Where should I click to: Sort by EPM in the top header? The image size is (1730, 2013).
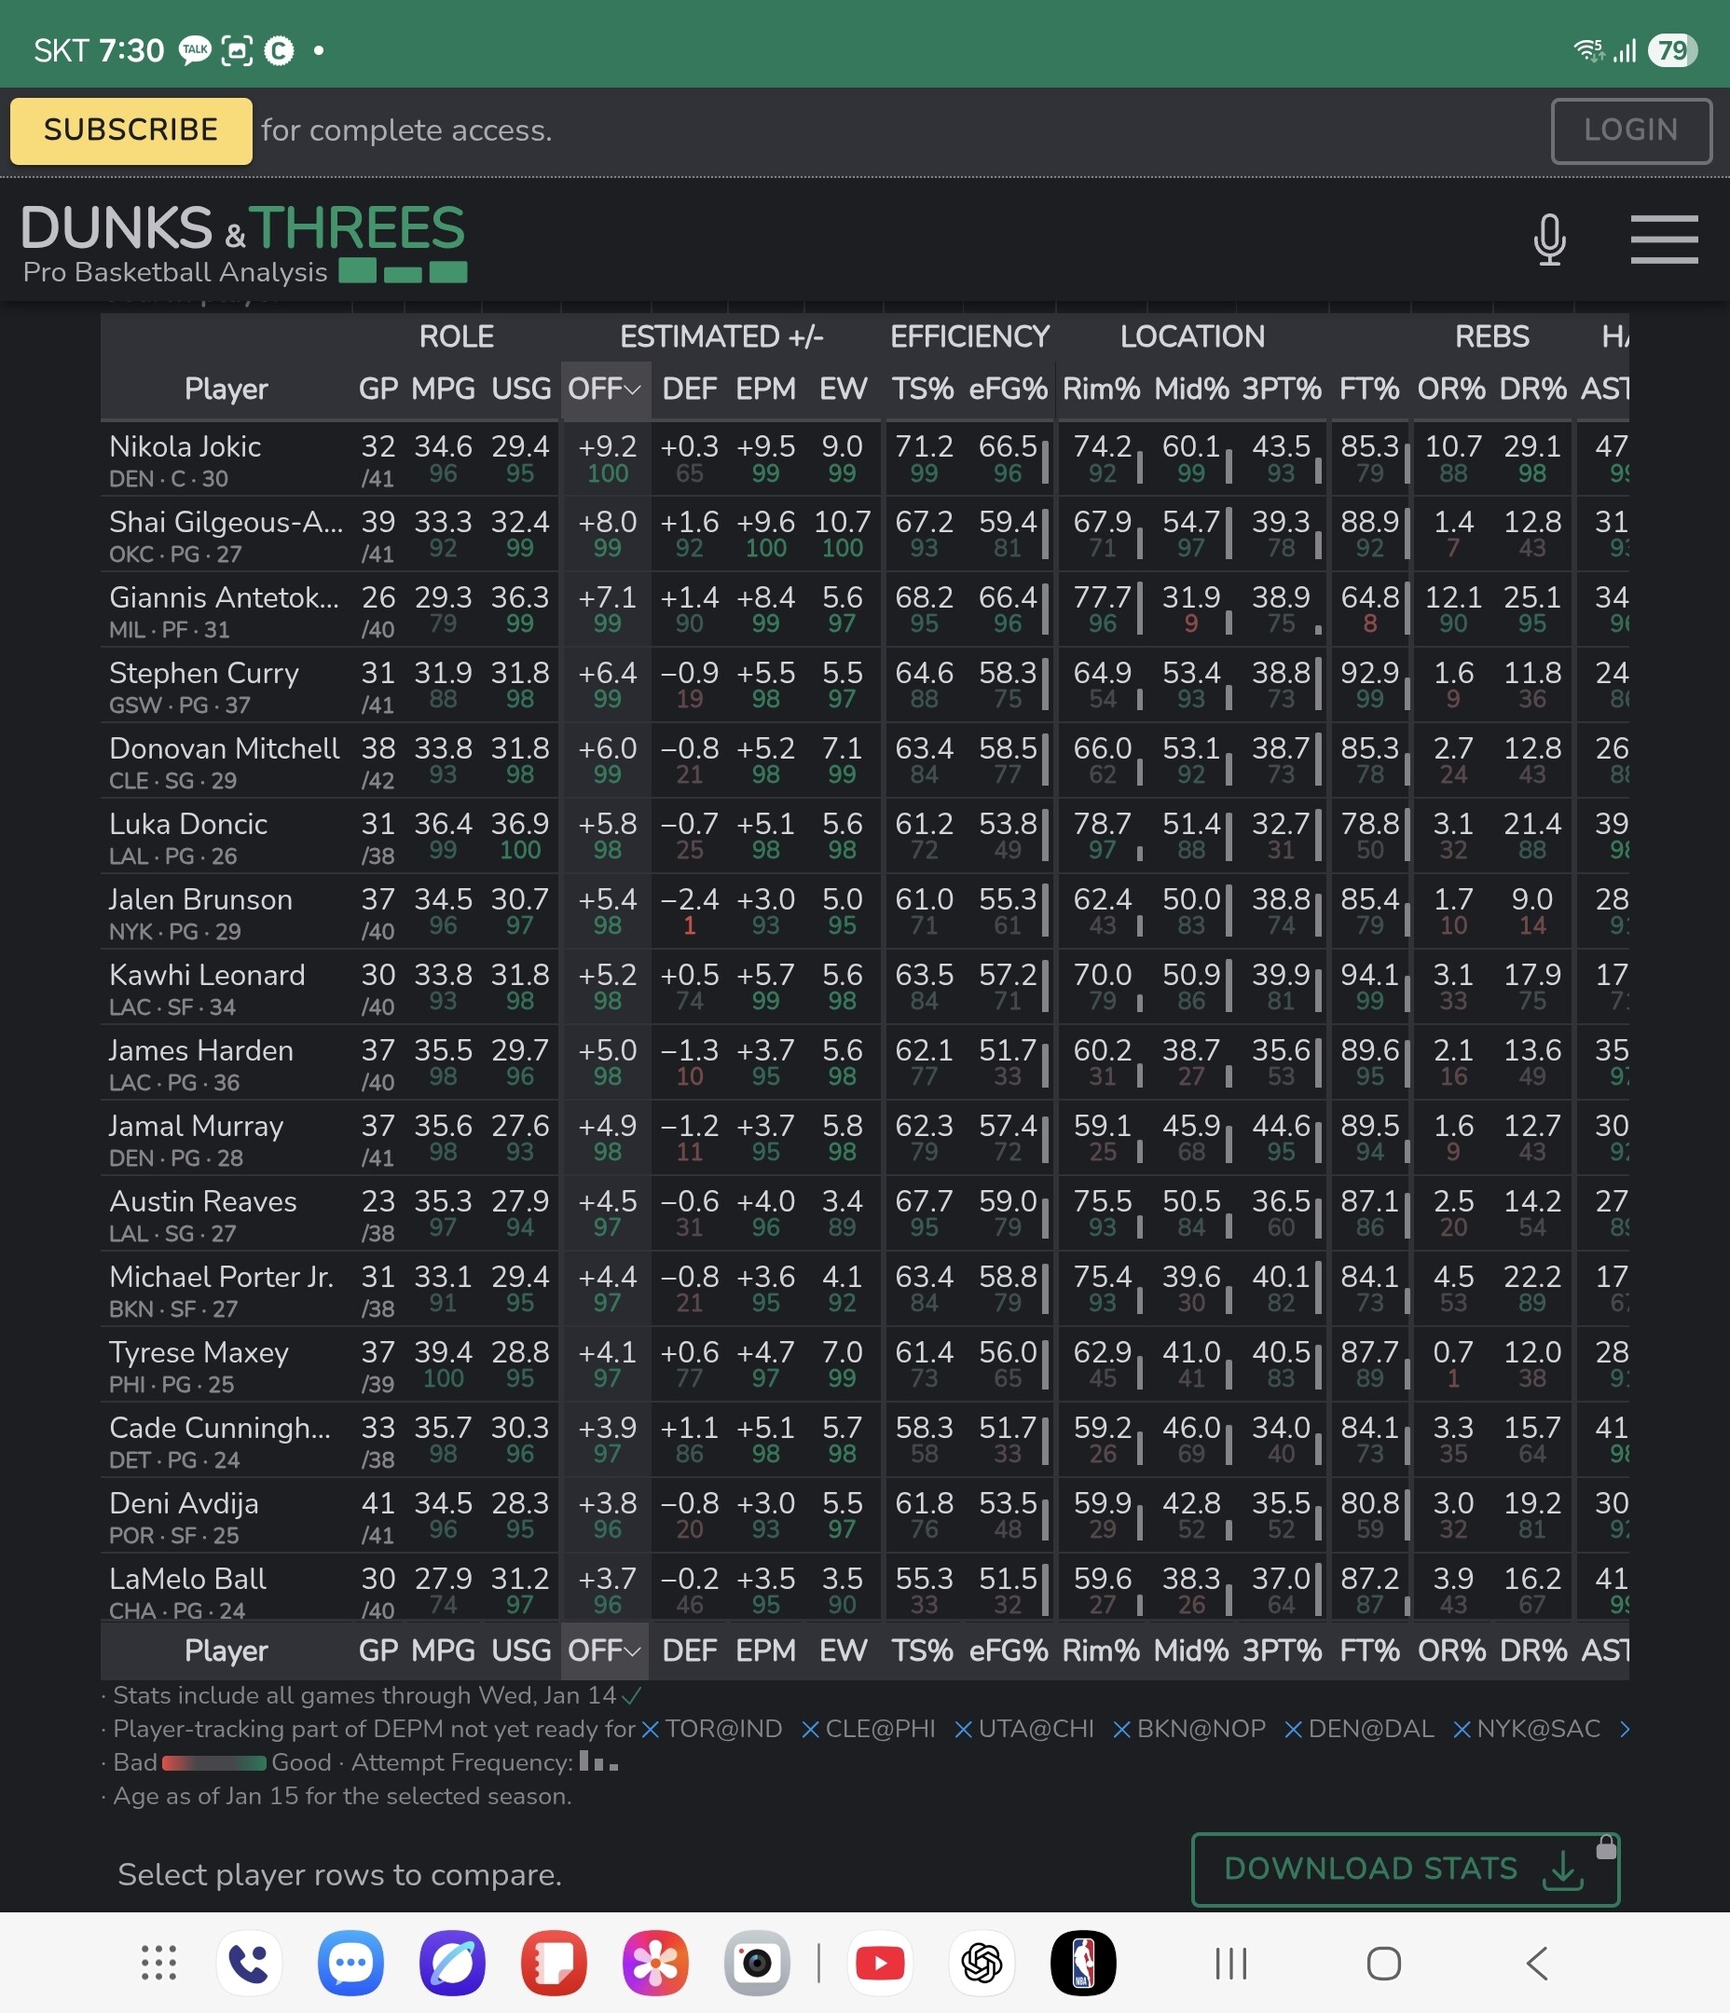pos(766,390)
